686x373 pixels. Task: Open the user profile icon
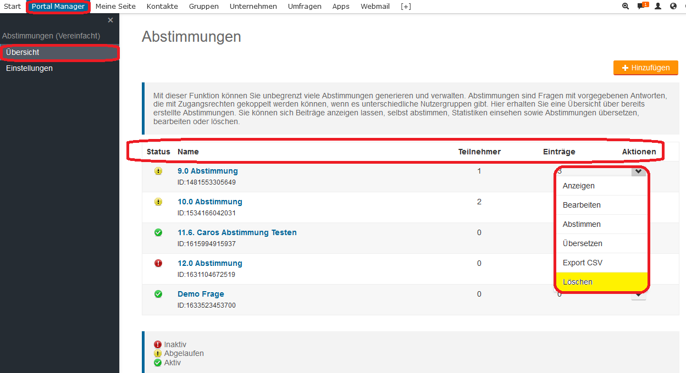coord(658,7)
